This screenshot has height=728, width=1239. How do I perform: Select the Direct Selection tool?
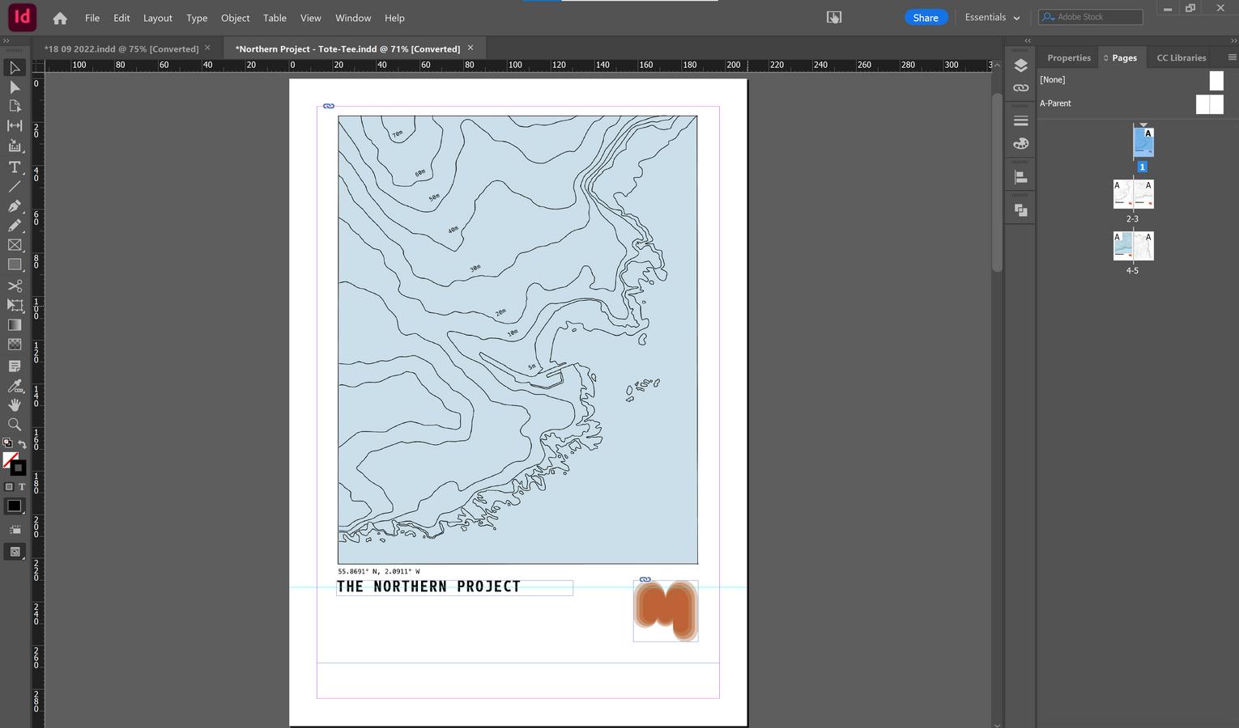click(15, 87)
